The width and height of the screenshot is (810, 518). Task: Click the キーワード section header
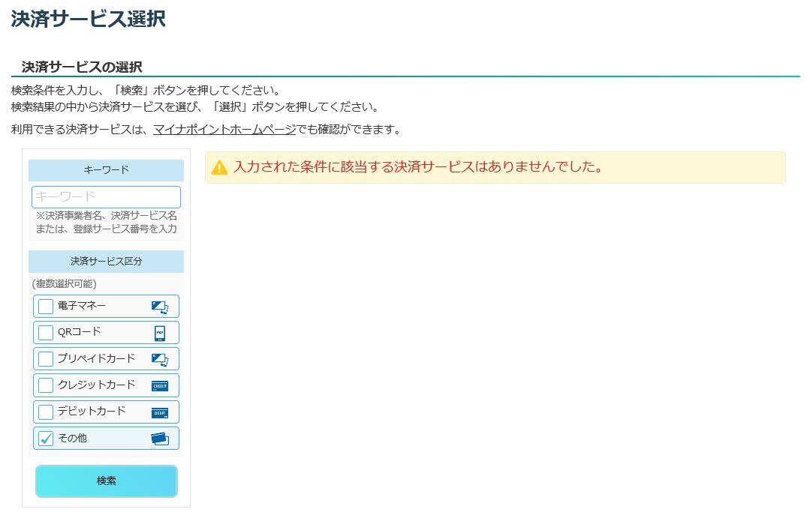point(107,169)
